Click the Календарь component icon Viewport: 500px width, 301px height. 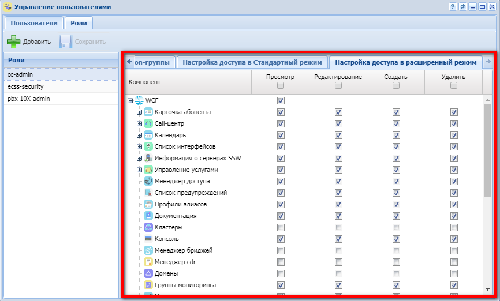[148, 135]
